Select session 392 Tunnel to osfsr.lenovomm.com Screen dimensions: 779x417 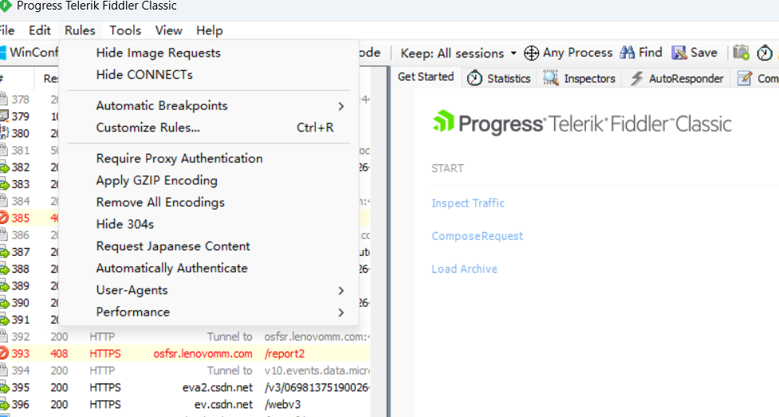coord(185,336)
